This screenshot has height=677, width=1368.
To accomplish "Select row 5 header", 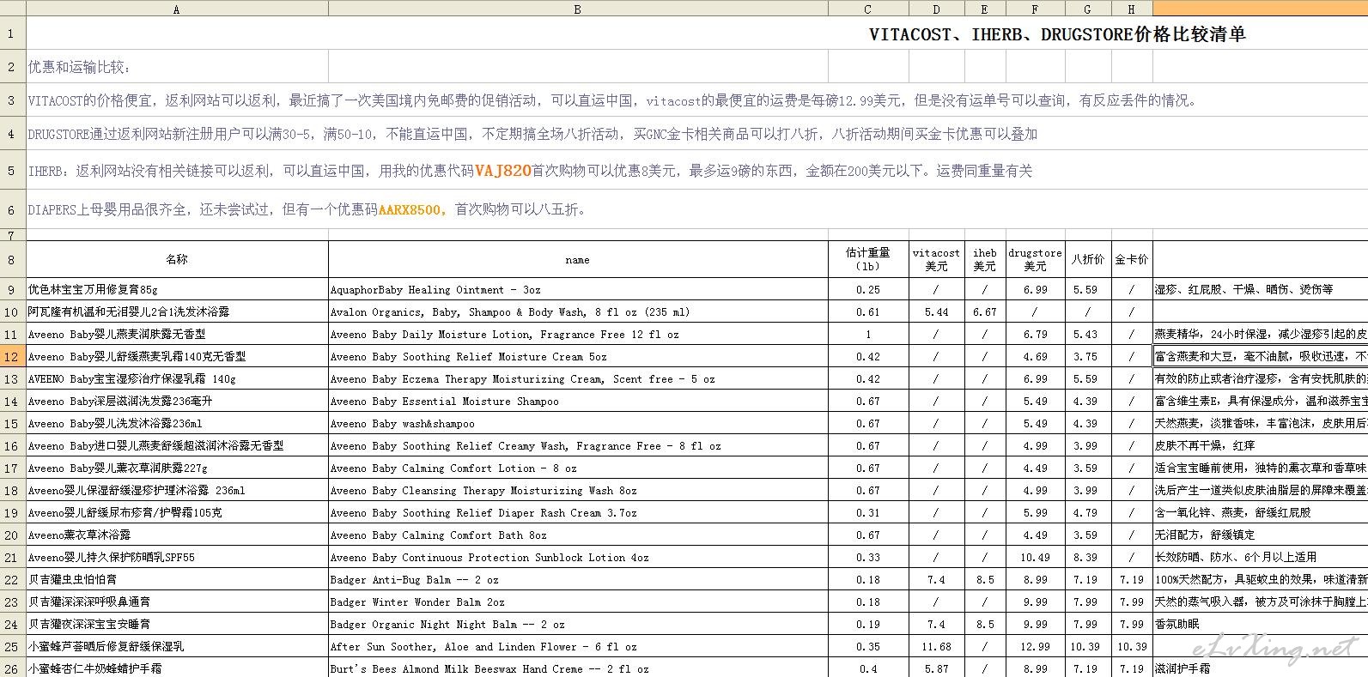I will [x=13, y=170].
